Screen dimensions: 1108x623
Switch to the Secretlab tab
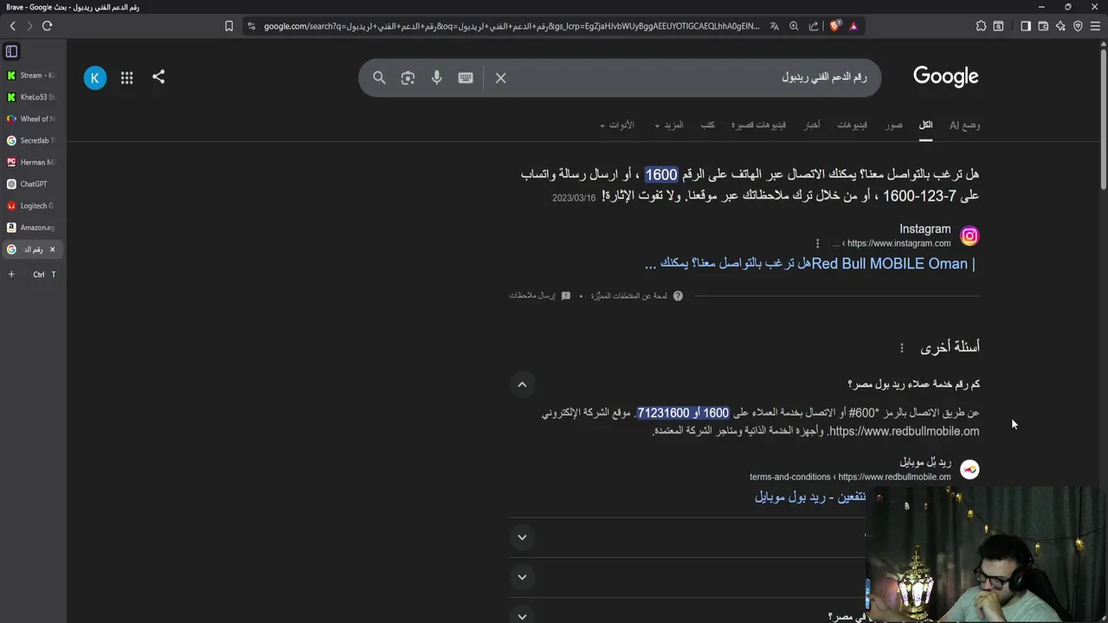coord(32,140)
